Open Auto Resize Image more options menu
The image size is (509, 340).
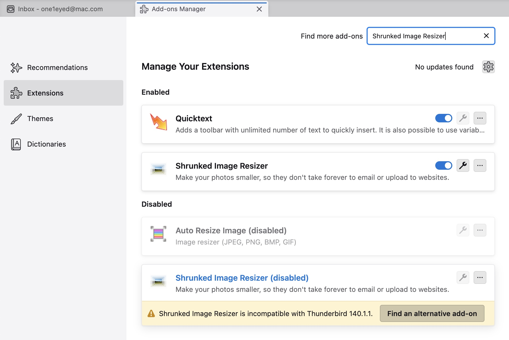480,230
